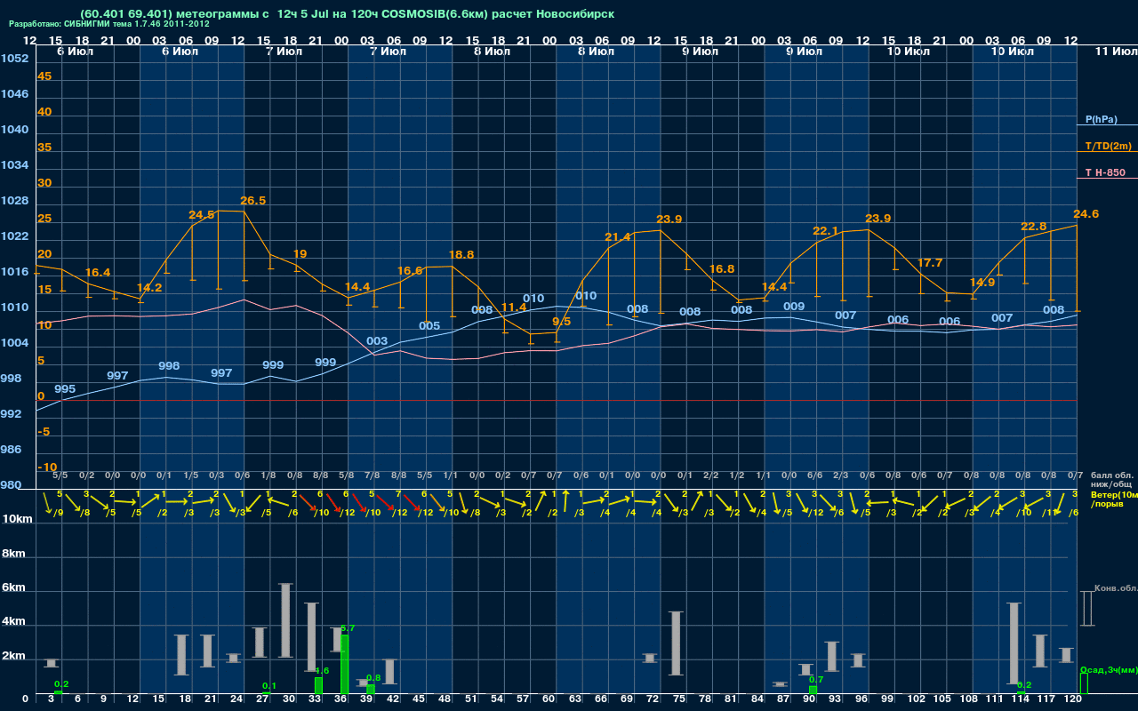Image resolution: width=1138 pixels, height=711 pixels.
Task: Click the pressure axis label 1052
Action: tap(14, 59)
